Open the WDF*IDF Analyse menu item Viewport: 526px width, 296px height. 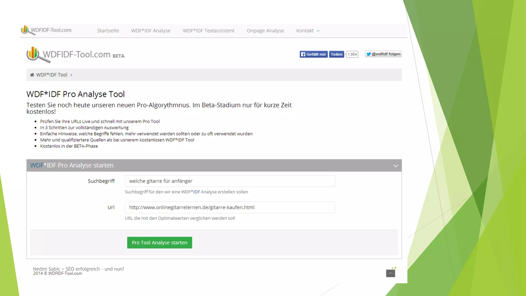[x=151, y=31]
